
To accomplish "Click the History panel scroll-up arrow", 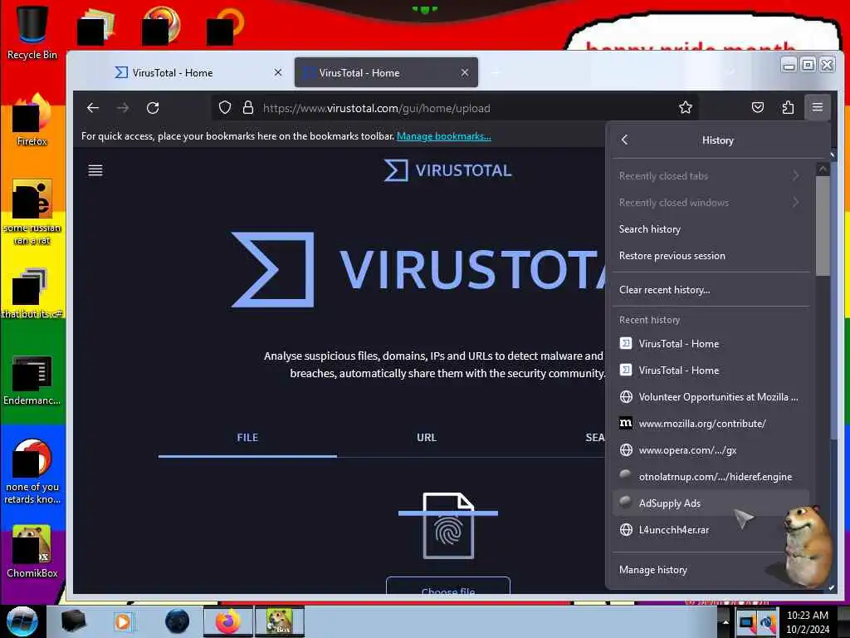I will 823,169.
